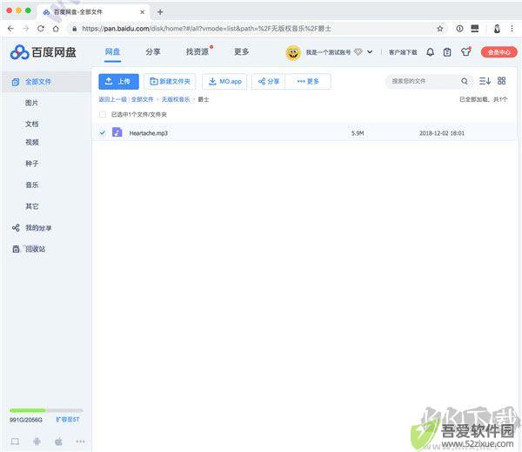The width and height of the screenshot is (522, 452).
Task: Expand the user account dropdown arrow
Action: tap(370, 52)
